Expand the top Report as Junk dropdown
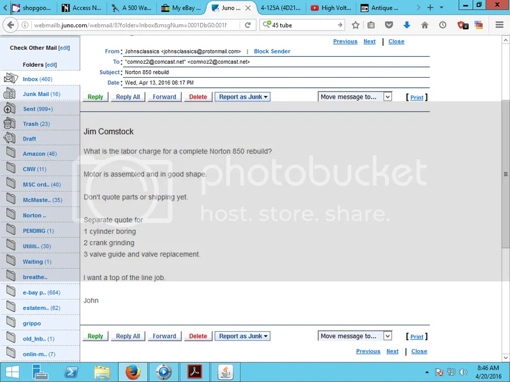 242,97
